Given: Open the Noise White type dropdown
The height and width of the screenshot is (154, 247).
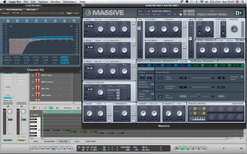Looking at the screenshot, I should click(101, 104).
